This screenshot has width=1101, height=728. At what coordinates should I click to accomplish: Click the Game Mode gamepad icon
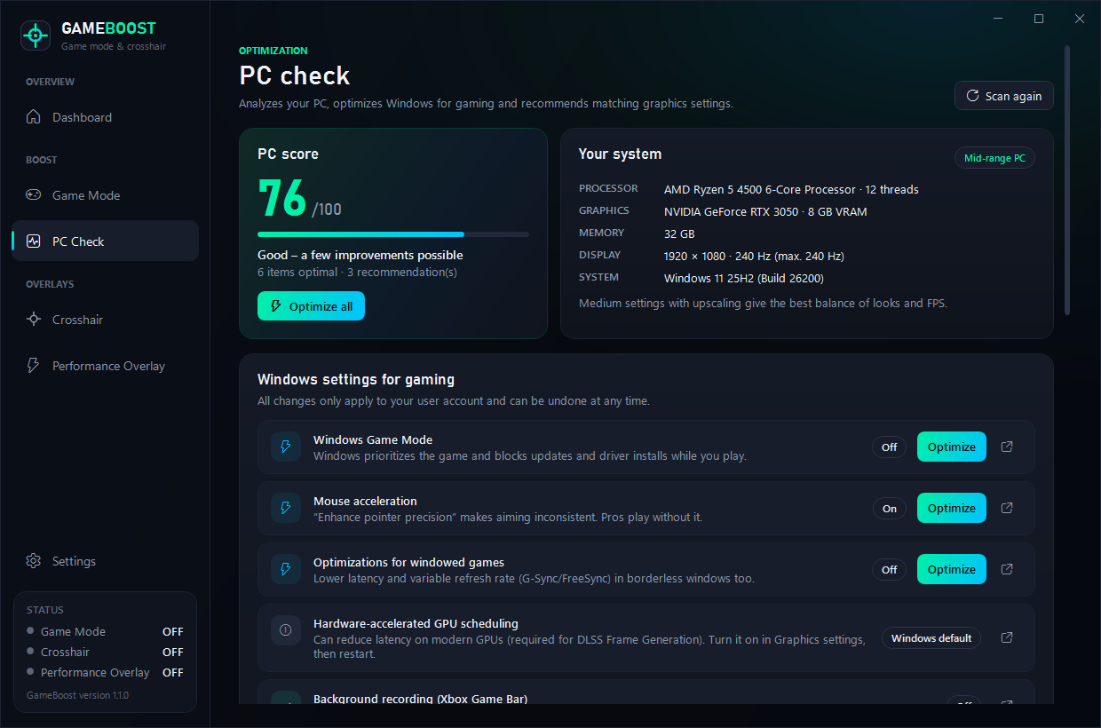34,195
